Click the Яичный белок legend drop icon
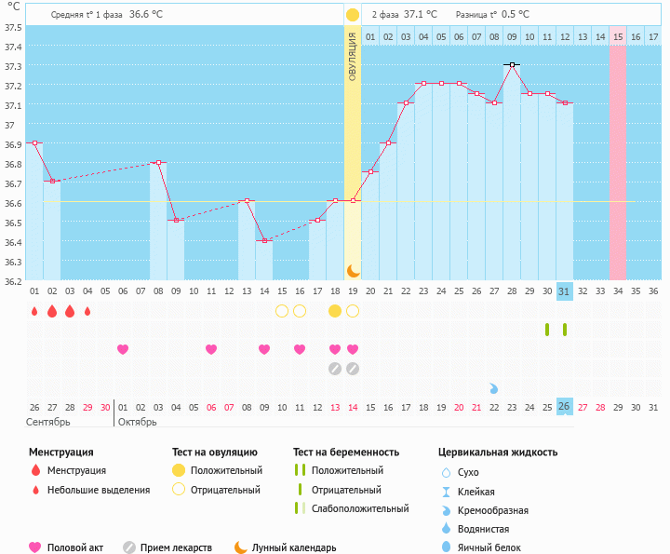670x554 pixels. [x=446, y=547]
